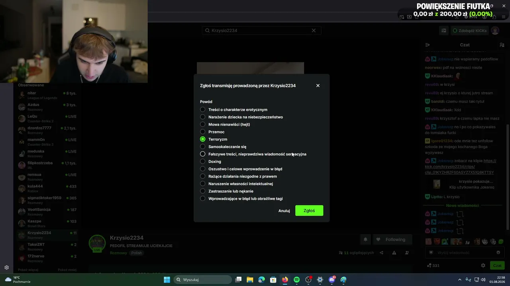Viewport: 510px width, 286px height.
Task: Share the stream via share icon
Action: pos(381,253)
